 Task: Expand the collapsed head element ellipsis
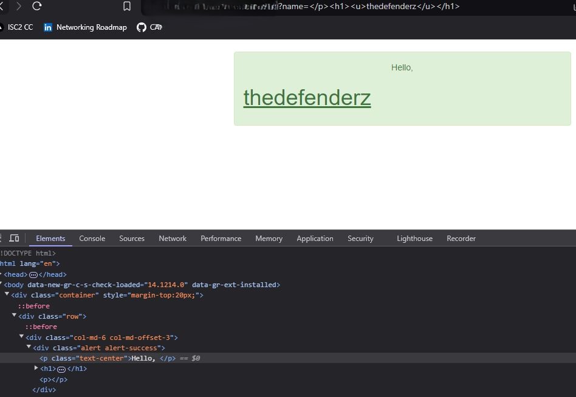(33, 275)
